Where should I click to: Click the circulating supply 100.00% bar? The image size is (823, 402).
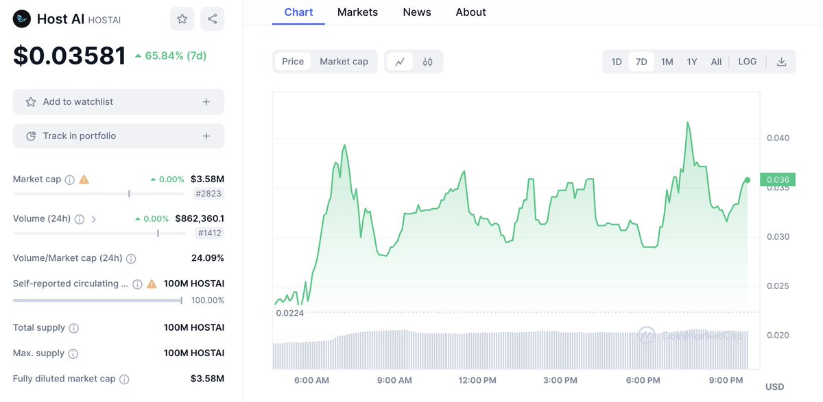97,300
